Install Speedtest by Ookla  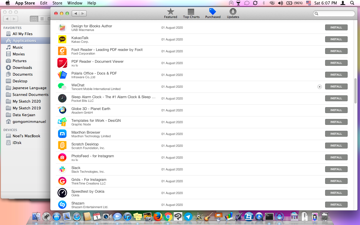336,193
